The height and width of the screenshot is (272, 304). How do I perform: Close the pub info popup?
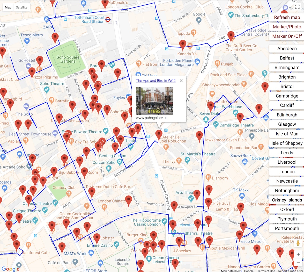(181, 81)
